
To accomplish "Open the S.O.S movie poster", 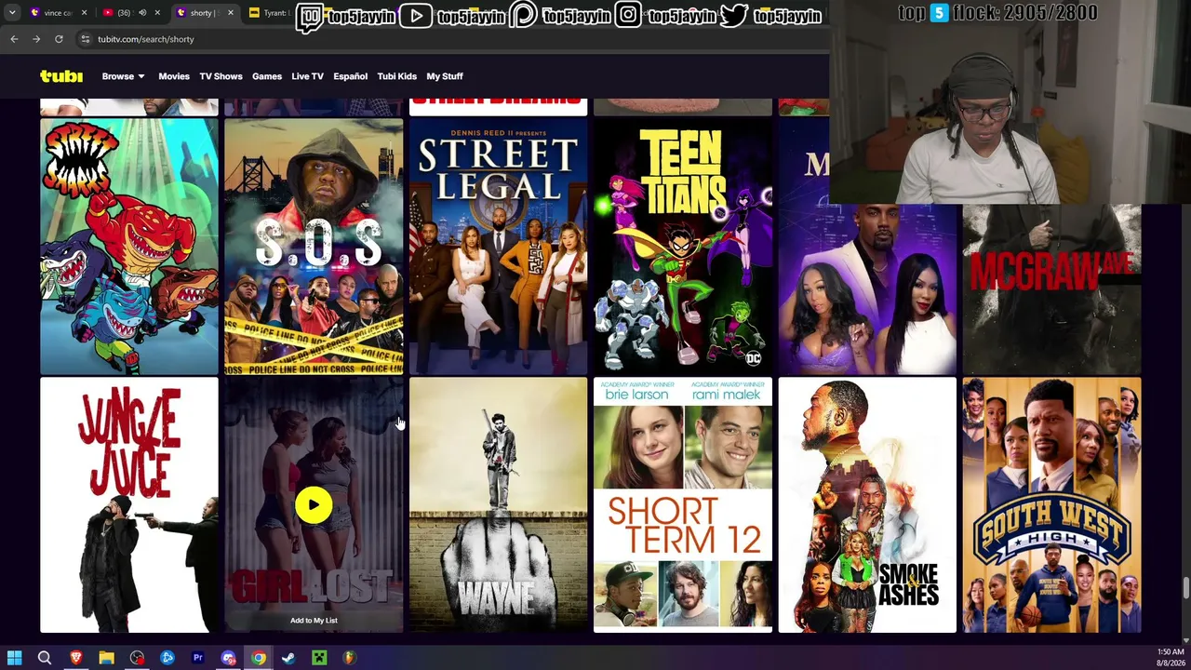I will pyautogui.click(x=314, y=247).
